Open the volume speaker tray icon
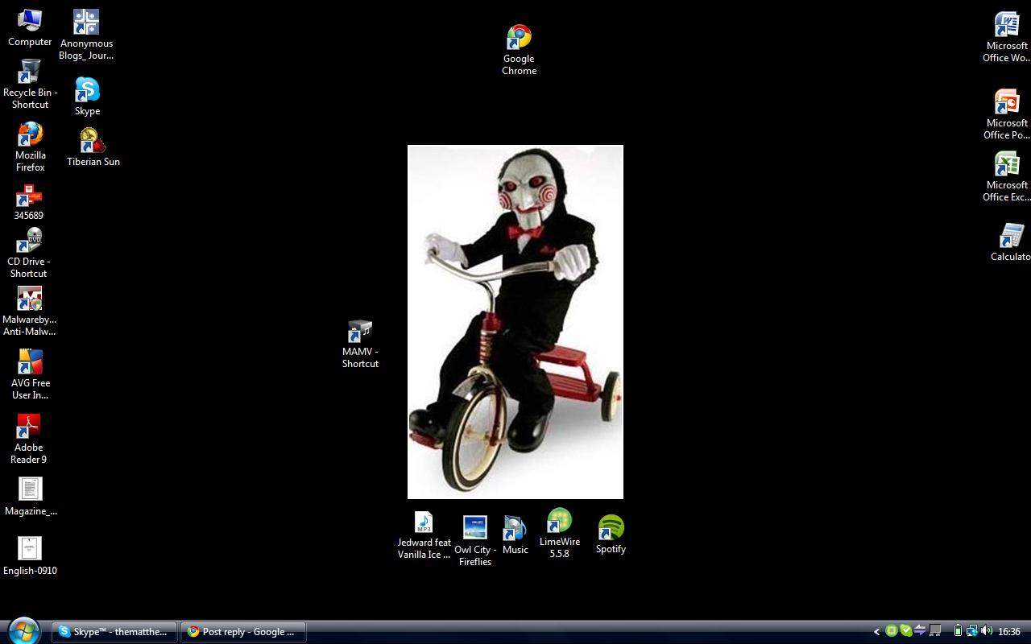The height and width of the screenshot is (644, 1031). pos(987,631)
